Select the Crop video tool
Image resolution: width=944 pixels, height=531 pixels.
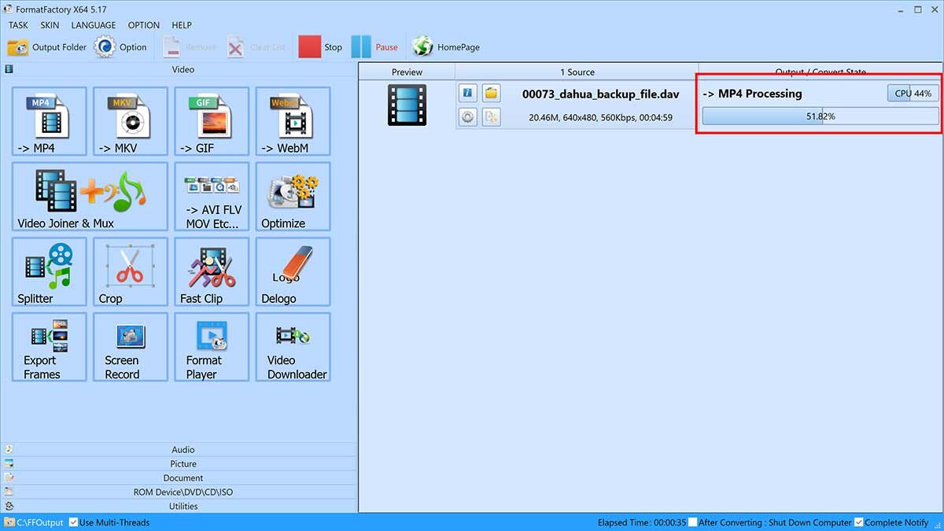coord(130,271)
